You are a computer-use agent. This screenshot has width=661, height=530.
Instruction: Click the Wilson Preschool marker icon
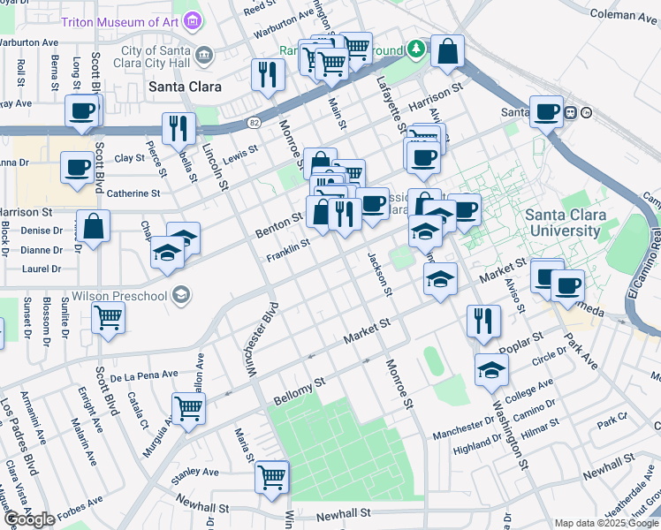182,295
